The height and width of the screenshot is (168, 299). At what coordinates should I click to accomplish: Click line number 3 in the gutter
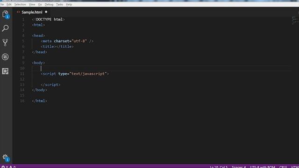[x=23, y=30]
